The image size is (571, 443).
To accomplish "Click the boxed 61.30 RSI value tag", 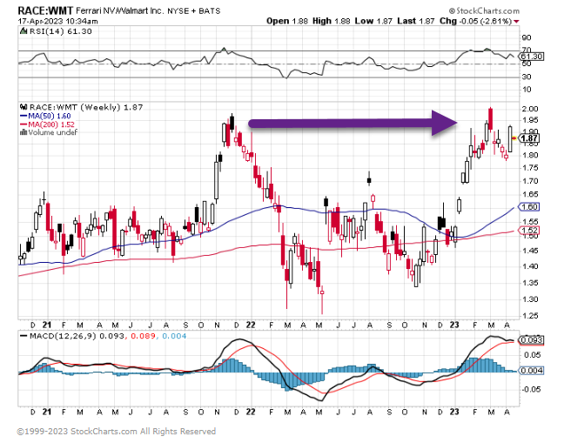I will (532, 57).
